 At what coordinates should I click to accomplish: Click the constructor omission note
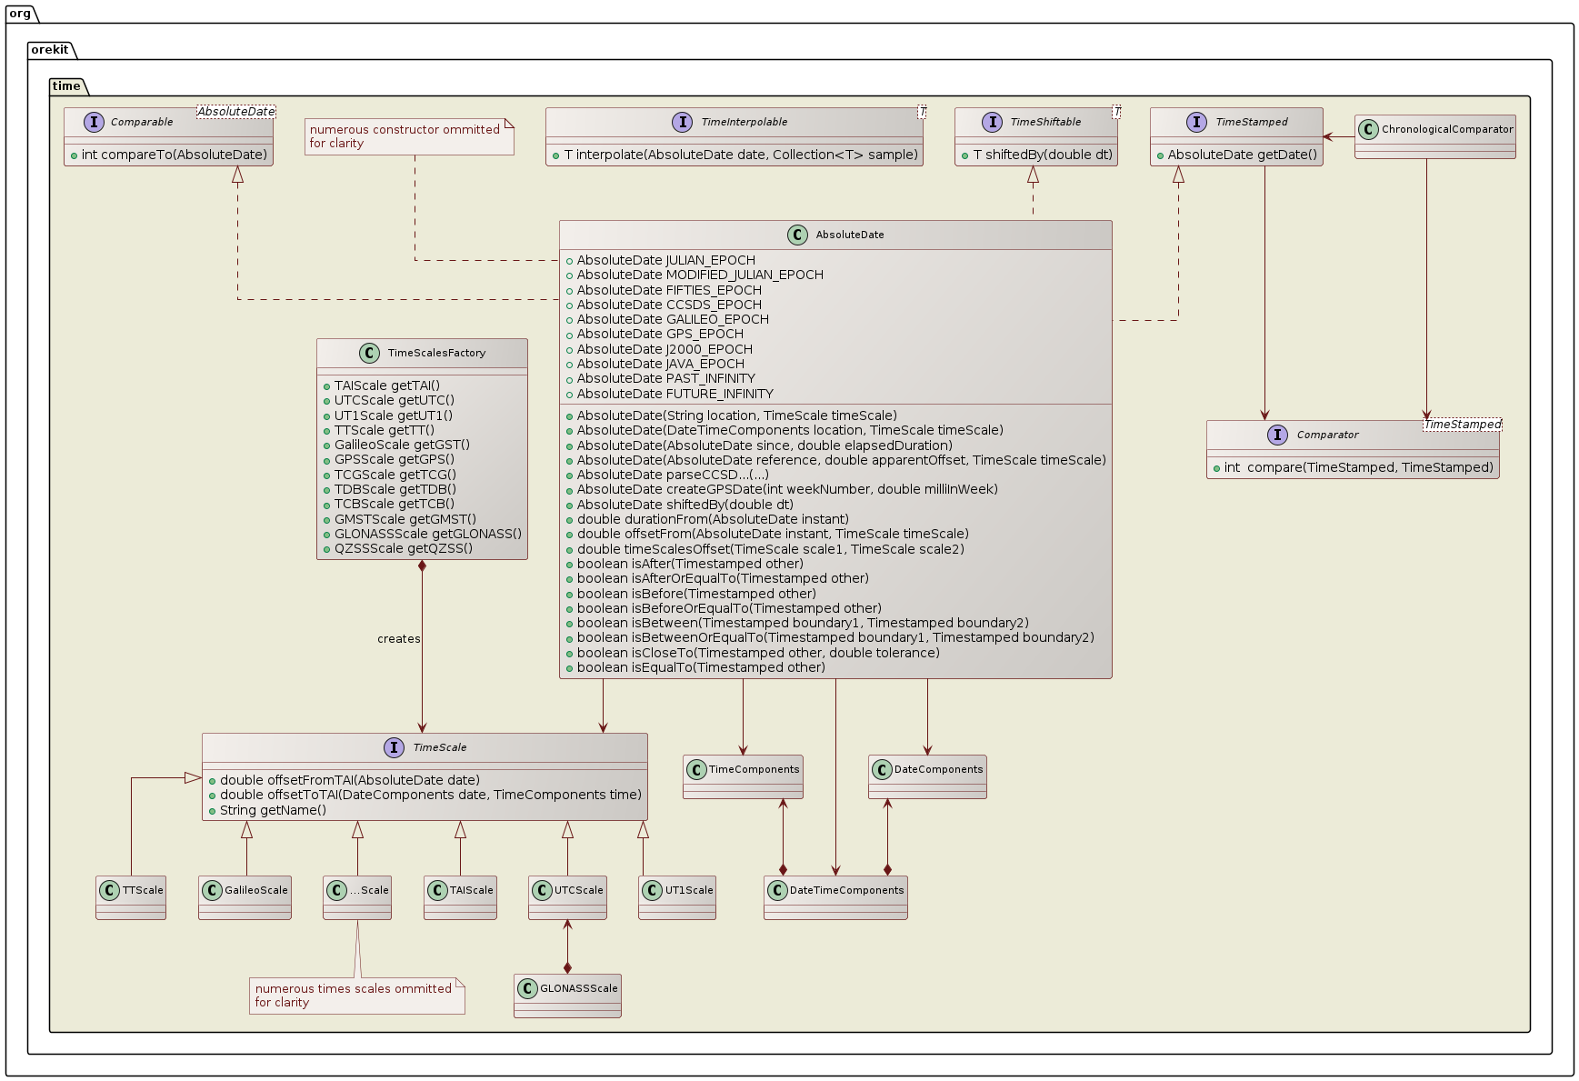408,136
